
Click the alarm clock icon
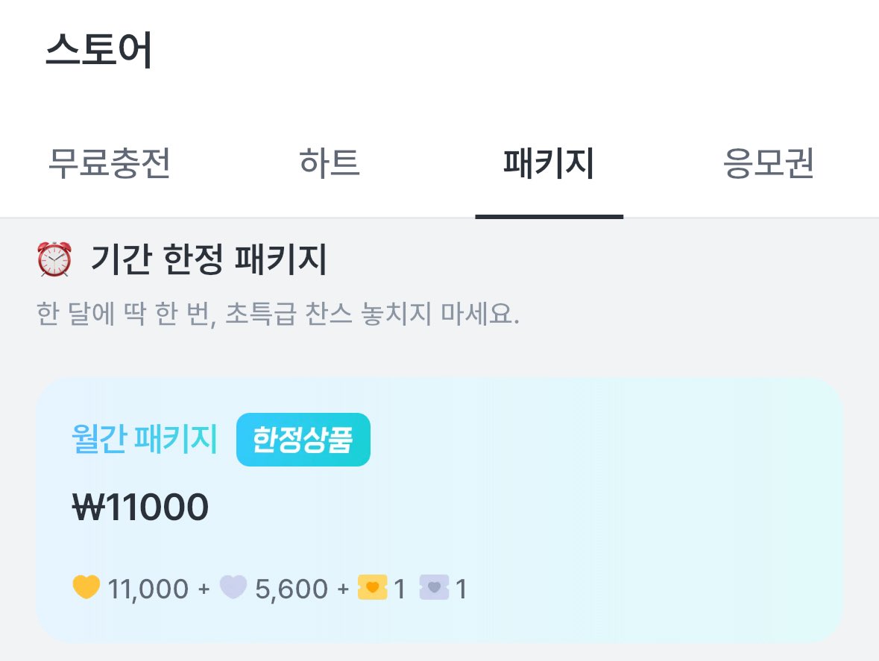54,260
